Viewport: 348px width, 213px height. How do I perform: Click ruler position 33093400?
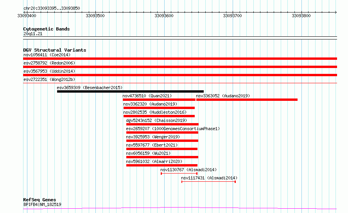pos(27,16)
